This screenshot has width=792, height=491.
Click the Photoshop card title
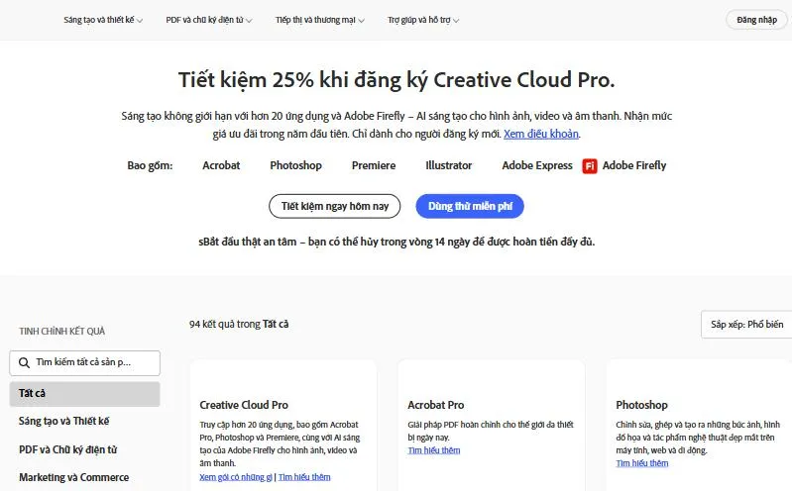pyautogui.click(x=641, y=405)
